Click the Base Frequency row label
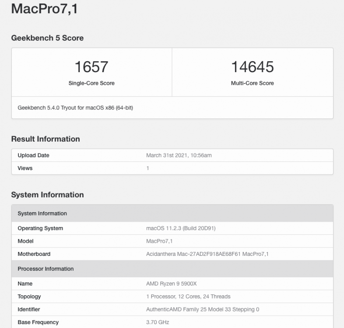Image resolution: width=344 pixels, height=328 pixels. (38, 322)
